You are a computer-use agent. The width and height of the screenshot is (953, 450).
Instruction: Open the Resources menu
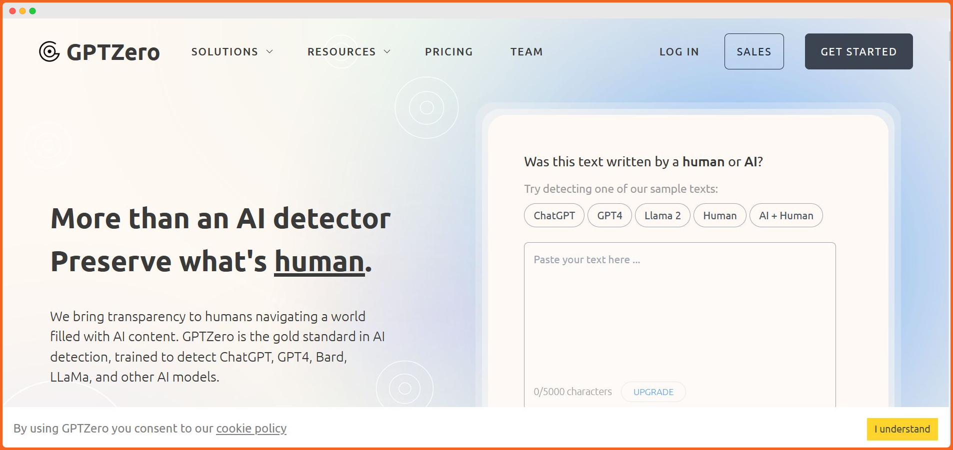pos(341,51)
